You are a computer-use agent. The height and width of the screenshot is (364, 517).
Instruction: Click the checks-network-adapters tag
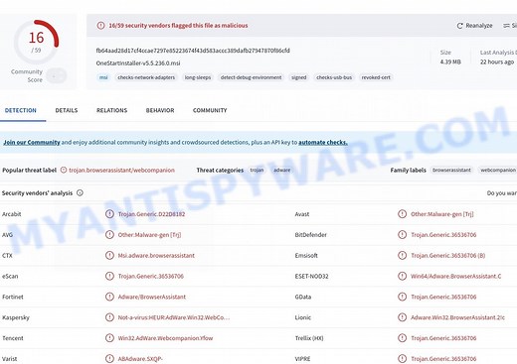click(146, 77)
